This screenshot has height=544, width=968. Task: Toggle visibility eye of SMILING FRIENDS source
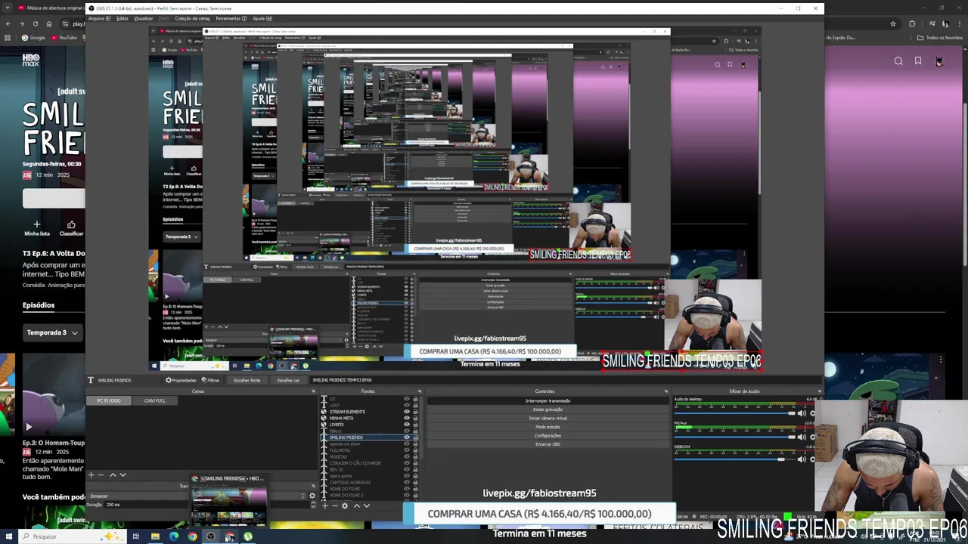407,437
